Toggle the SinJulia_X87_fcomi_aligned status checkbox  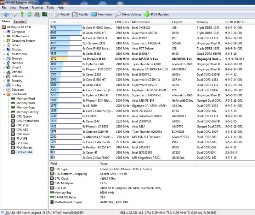click(2, 213)
